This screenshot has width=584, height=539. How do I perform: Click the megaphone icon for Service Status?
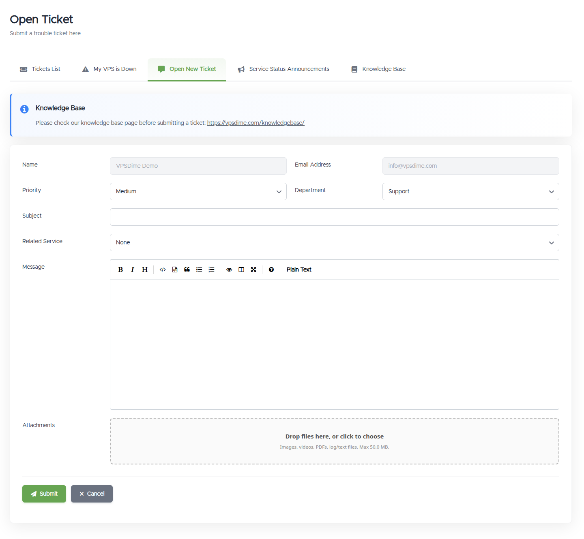coord(241,69)
